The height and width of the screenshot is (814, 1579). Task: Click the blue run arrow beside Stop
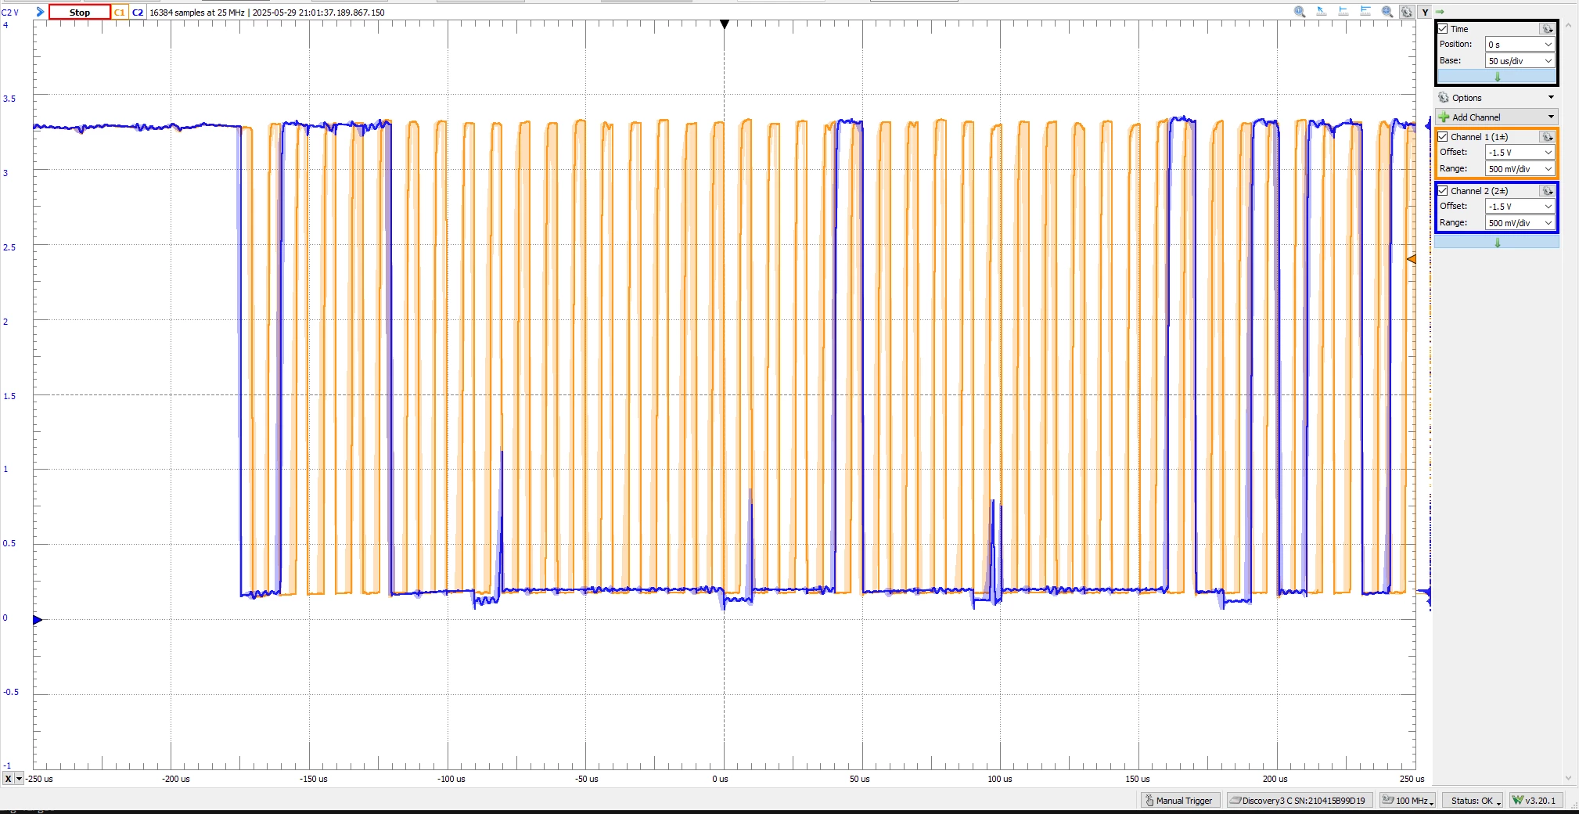(40, 12)
